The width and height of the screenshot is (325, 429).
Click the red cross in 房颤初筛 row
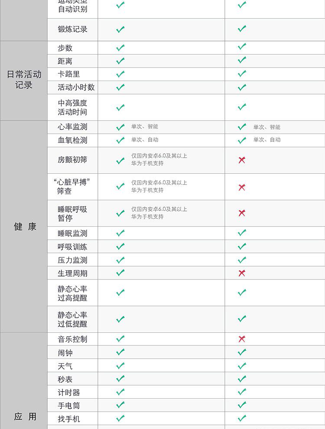[242, 160]
